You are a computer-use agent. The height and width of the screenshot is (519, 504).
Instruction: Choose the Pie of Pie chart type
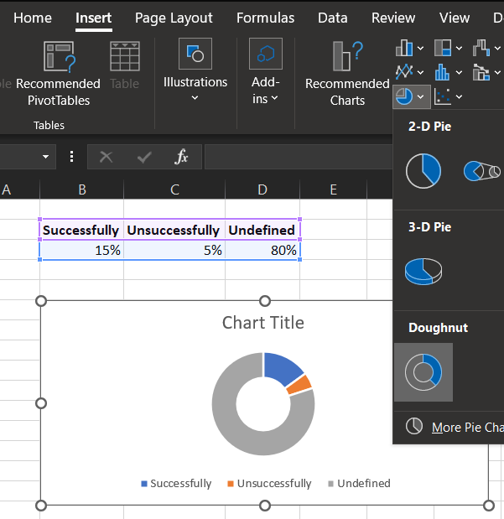pyautogui.click(x=481, y=171)
